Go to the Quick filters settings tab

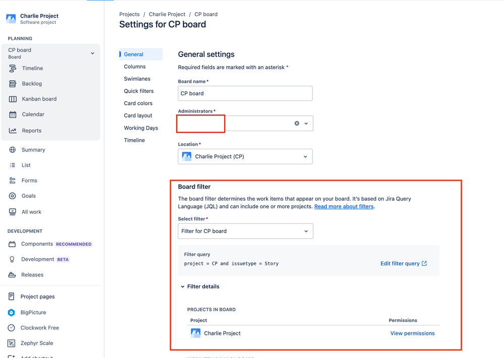(x=139, y=91)
